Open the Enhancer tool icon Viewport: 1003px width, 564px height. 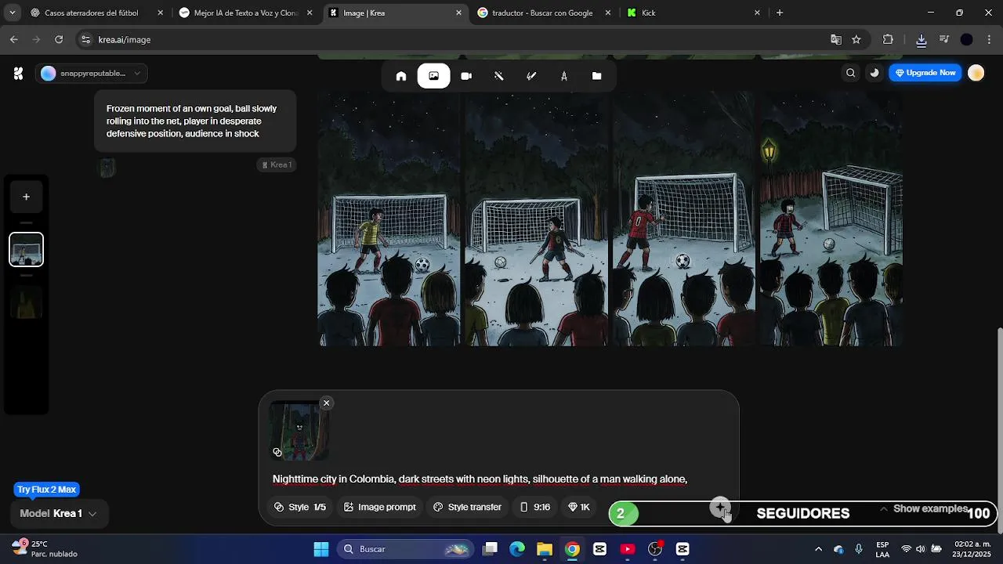[498, 76]
